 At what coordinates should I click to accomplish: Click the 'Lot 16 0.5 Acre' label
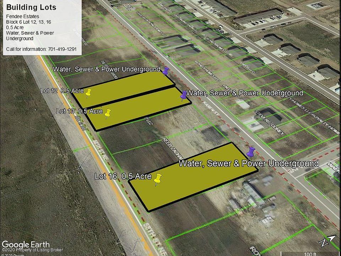click(123, 176)
